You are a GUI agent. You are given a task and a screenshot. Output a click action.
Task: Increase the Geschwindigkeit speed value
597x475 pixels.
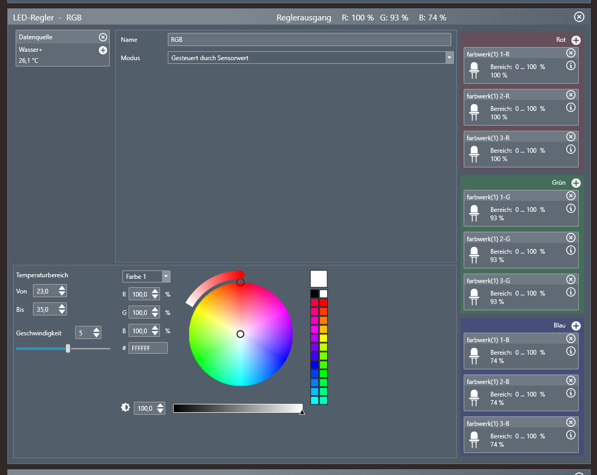[97, 330]
